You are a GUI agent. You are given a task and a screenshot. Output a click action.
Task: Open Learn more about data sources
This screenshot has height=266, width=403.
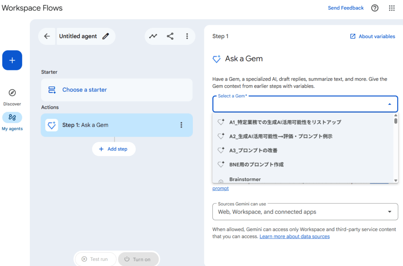[x=294, y=237]
